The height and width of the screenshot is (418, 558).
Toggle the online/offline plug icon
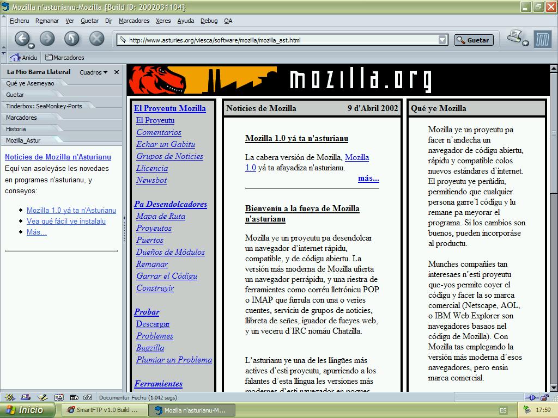(532, 397)
